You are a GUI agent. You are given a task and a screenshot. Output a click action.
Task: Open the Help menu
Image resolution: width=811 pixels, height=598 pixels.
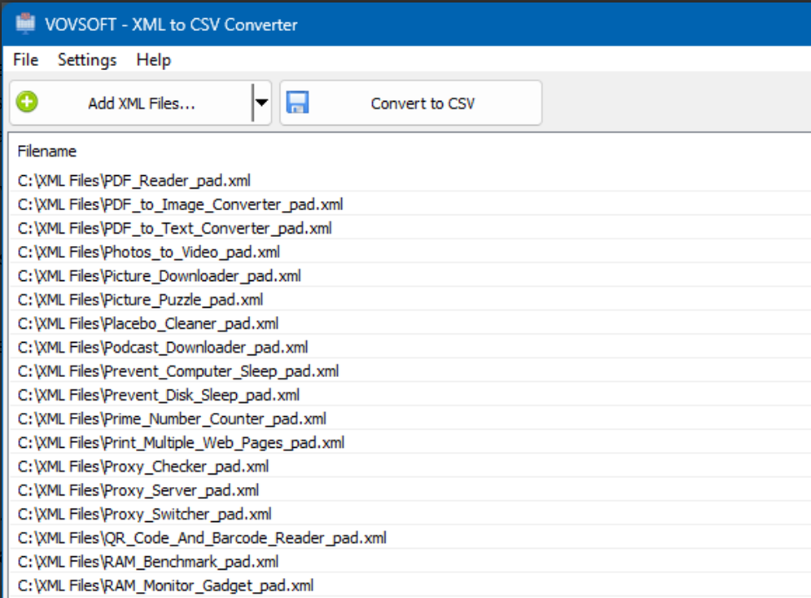(154, 59)
